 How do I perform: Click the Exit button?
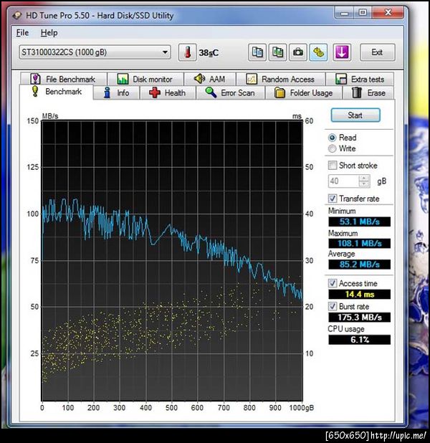pyautogui.click(x=377, y=52)
